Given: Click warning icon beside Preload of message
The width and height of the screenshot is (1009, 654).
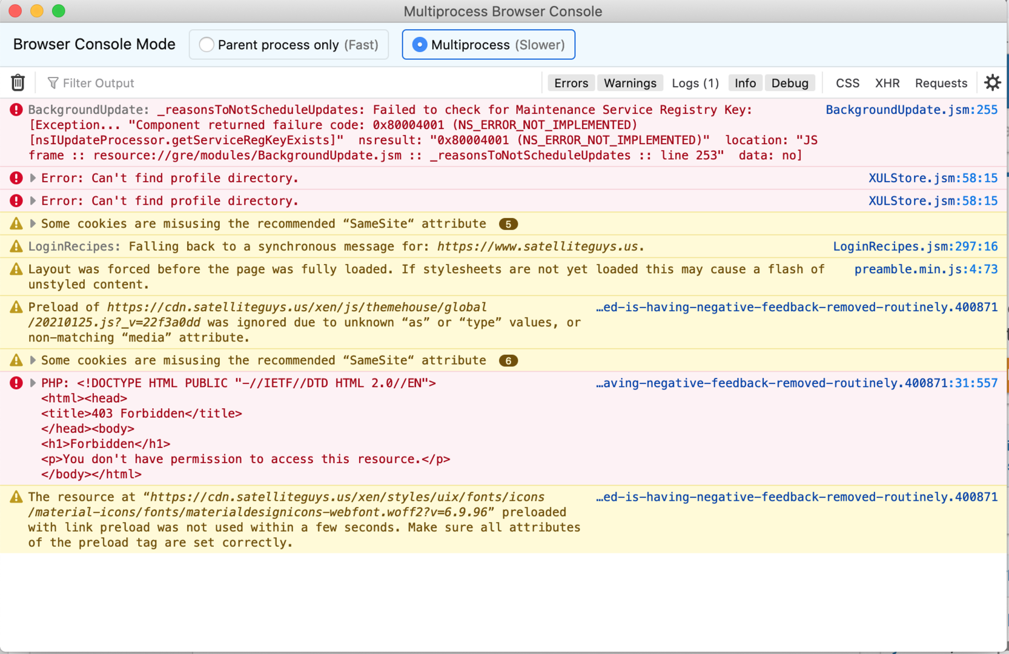Looking at the screenshot, I should (x=16, y=307).
